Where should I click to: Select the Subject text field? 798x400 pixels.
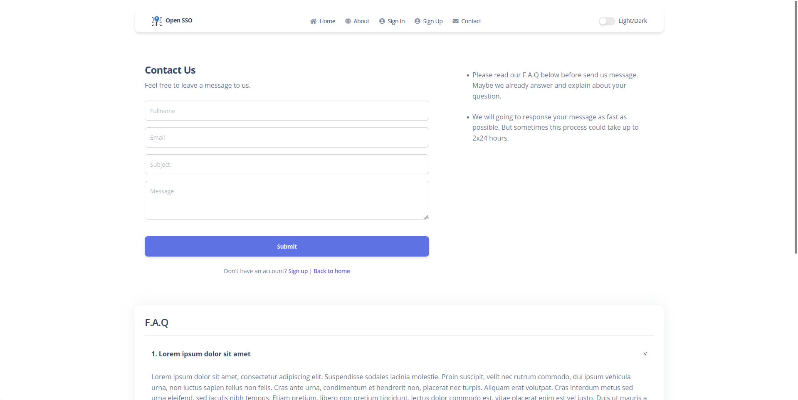coord(287,164)
